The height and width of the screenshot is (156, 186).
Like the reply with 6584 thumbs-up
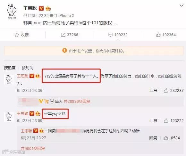(x=166, y=138)
